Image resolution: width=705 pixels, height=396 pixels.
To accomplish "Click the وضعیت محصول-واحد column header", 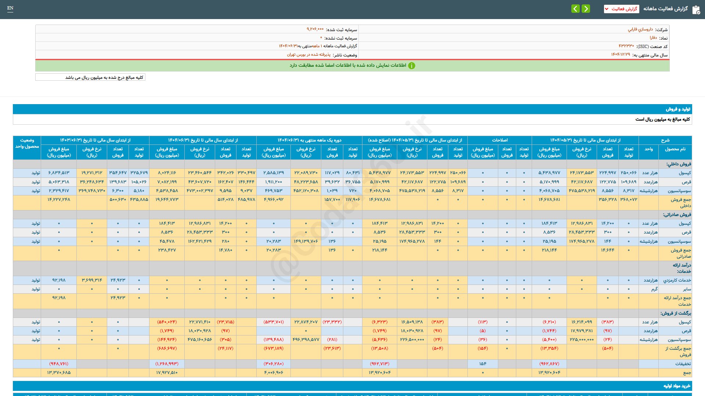I will coord(27,143).
